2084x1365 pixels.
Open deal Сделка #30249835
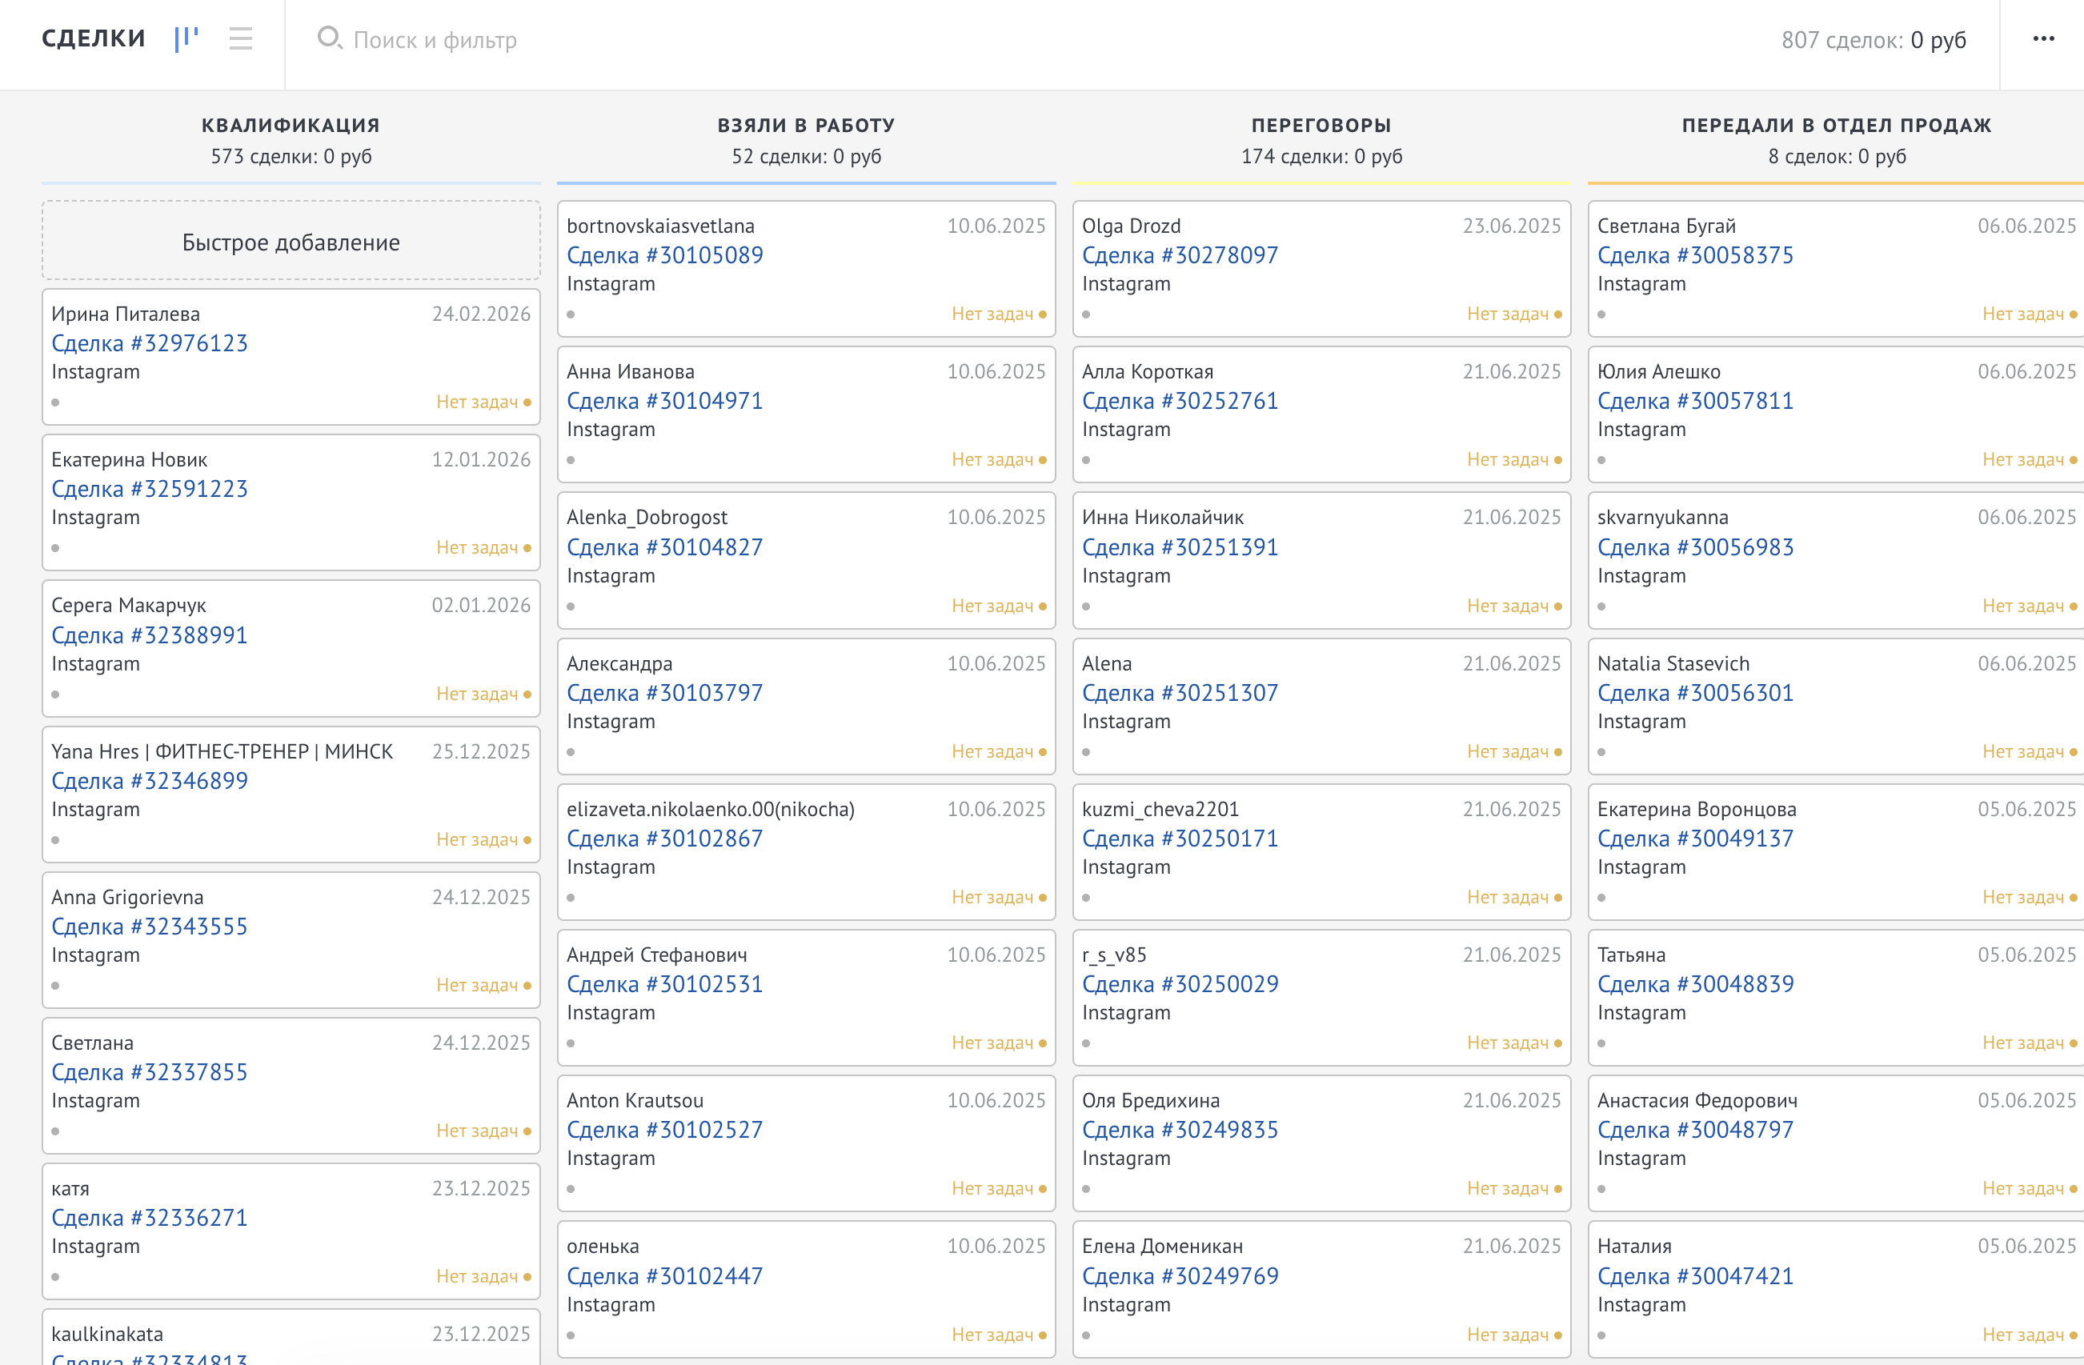(1180, 1130)
